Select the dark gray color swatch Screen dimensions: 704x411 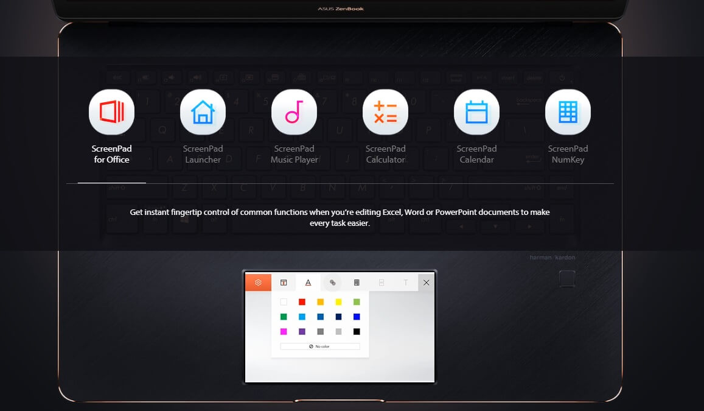320,331
